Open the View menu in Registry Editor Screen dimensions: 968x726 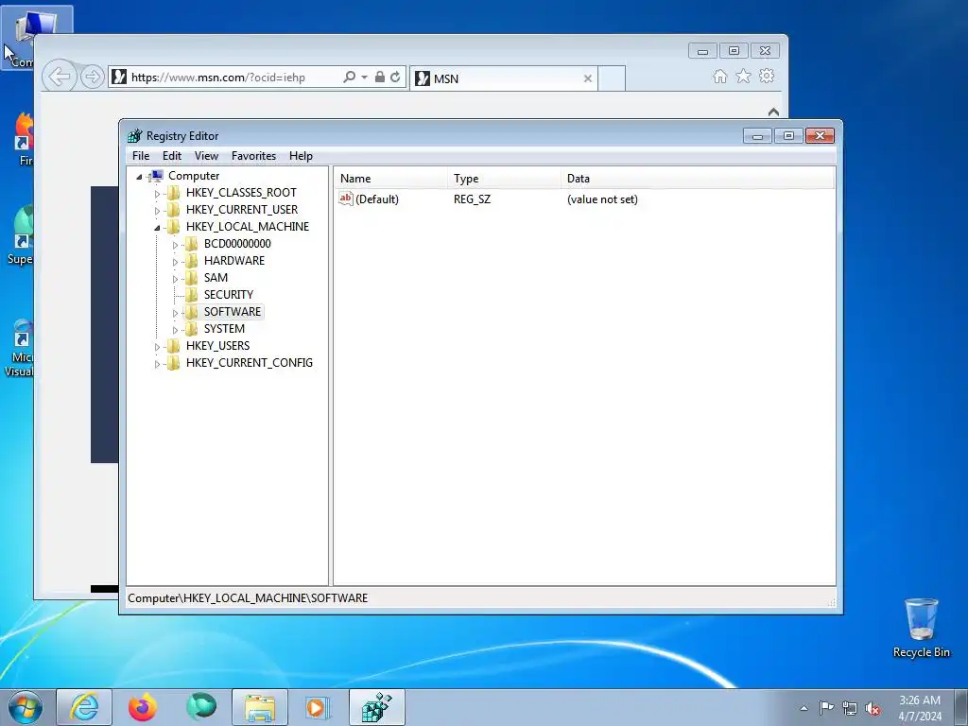(x=206, y=156)
